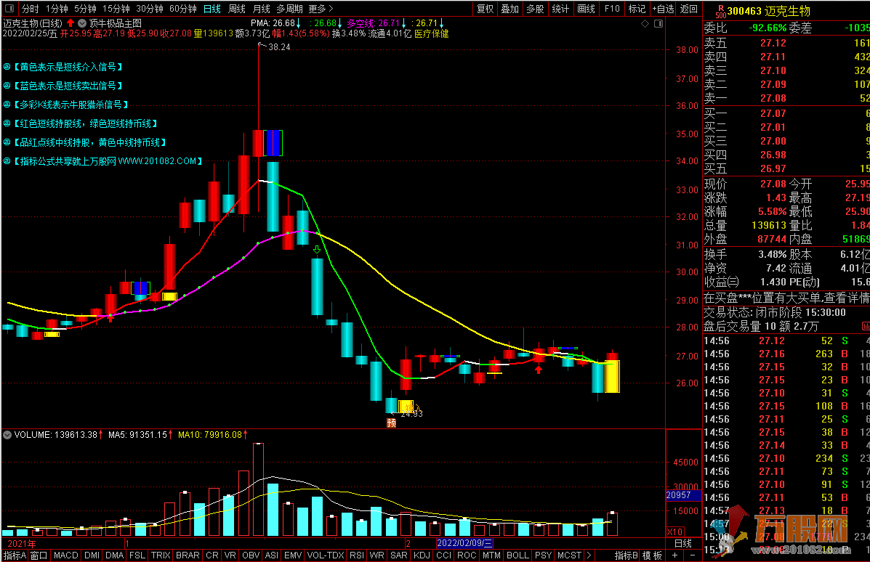Add stock with +自选 button
The width and height of the screenshot is (870, 562).
663,9
